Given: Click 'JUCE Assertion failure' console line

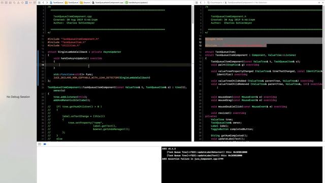Looking at the screenshot, I should click(192, 159).
